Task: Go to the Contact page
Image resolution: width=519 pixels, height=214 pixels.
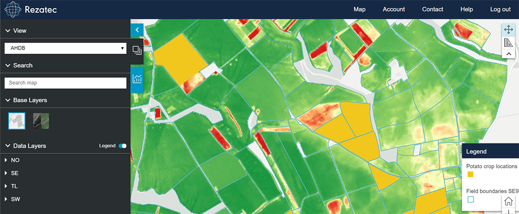Action: [x=432, y=10]
